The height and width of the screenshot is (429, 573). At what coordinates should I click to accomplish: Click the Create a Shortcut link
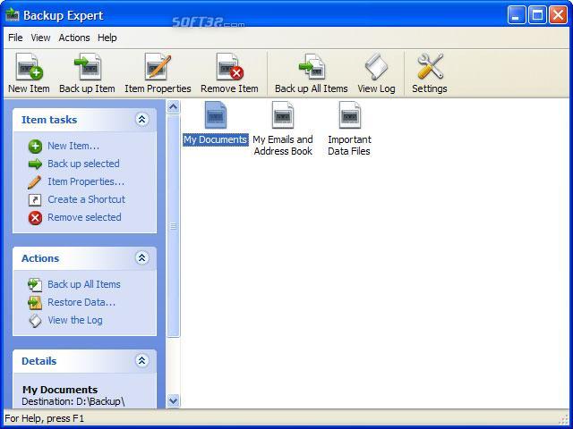click(x=86, y=199)
